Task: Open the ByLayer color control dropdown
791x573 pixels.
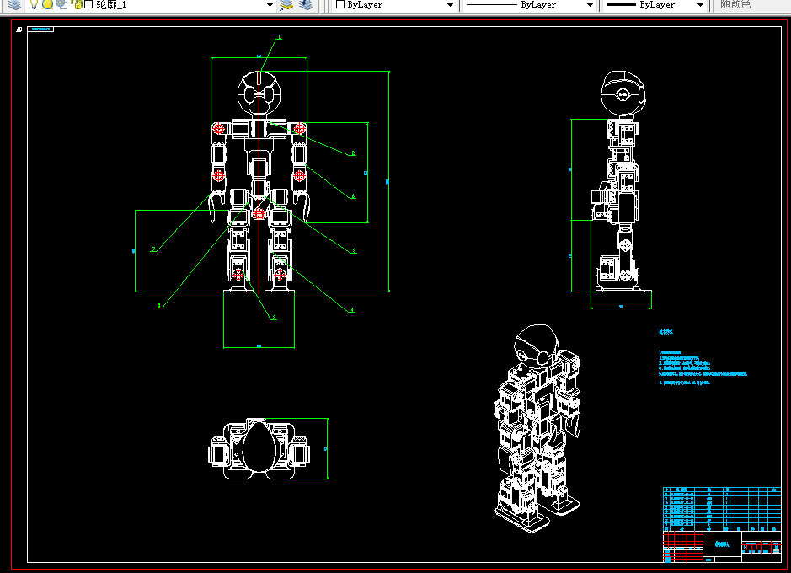Action: click(450, 5)
